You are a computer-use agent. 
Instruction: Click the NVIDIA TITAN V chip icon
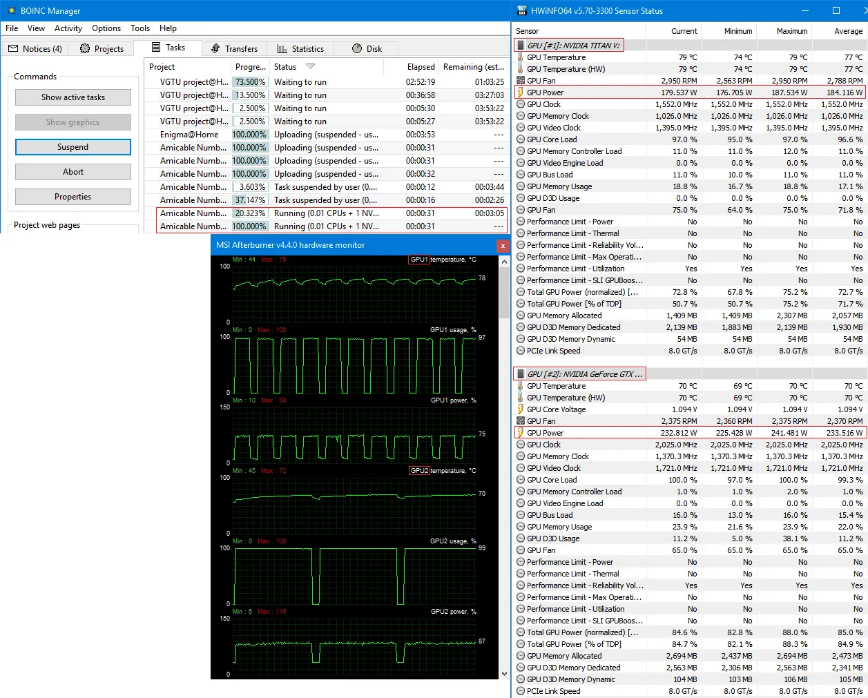[521, 46]
